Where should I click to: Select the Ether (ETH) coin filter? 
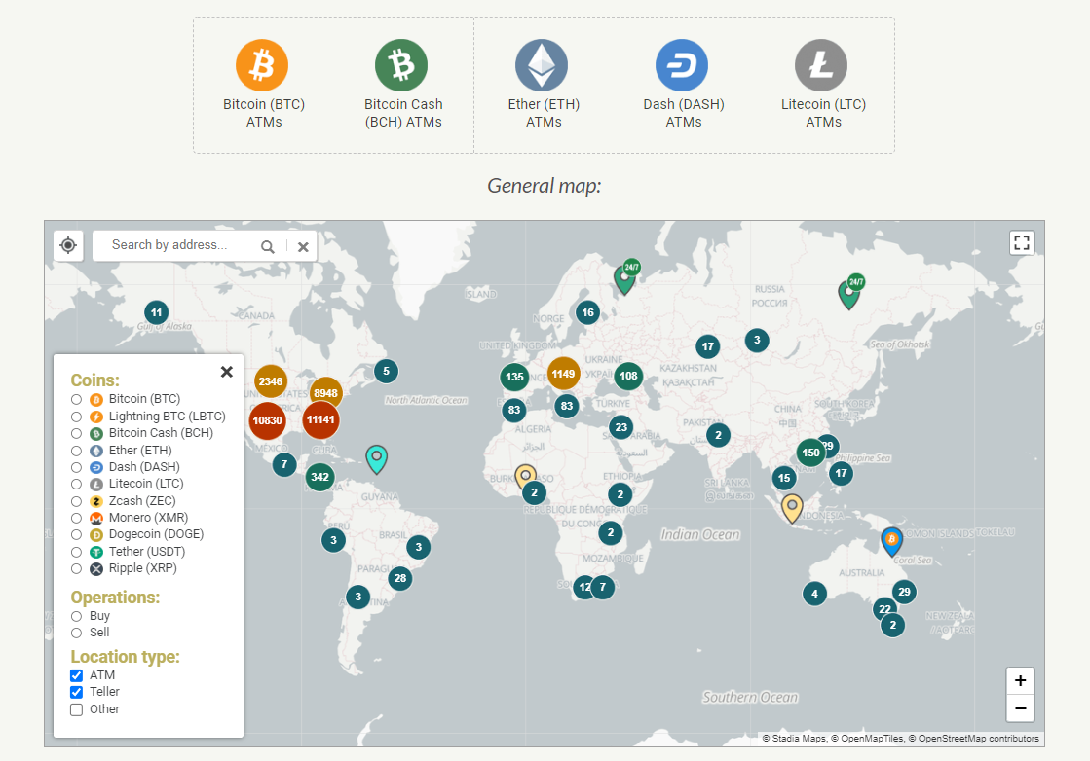[77, 451]
